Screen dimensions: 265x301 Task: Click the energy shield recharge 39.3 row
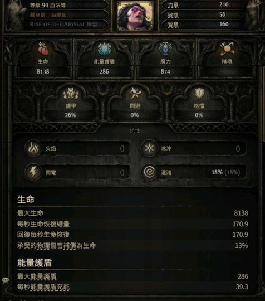pyautogui.click(x=132, y=287)
